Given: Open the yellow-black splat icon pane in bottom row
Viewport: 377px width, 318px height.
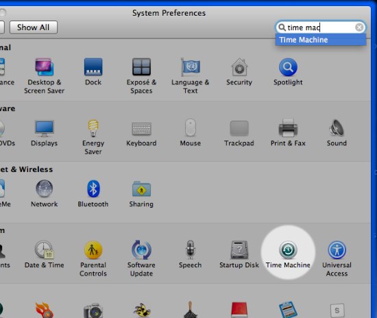Looking at the screenshot, I should point(142,310).
